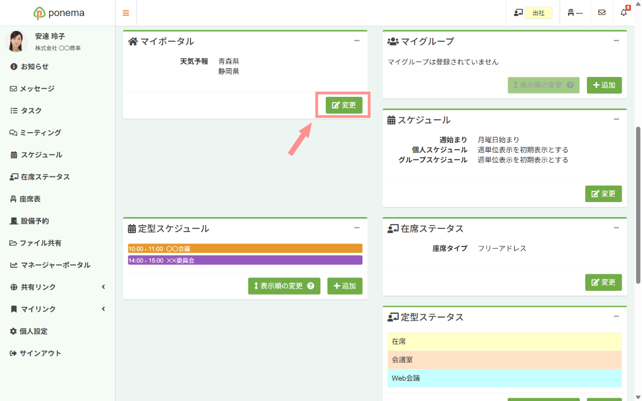
Task: Click disabled 表示順の変更 in マイグループ
Action: pos(544,85)
